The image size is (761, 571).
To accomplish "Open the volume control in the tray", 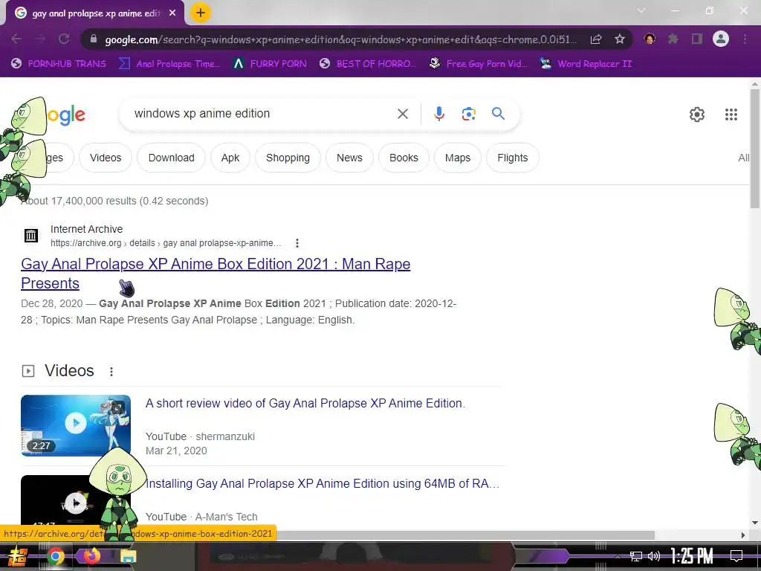I will pyautogui.click(x=654, y=556).
